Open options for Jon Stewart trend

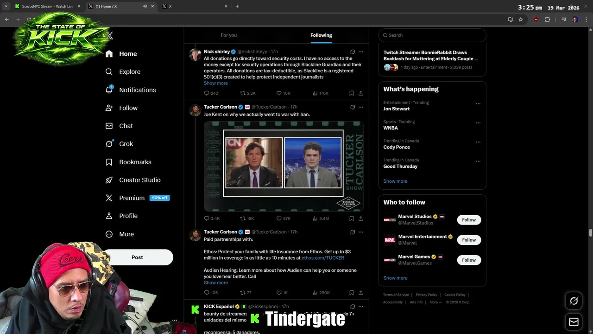pos(478,104)
